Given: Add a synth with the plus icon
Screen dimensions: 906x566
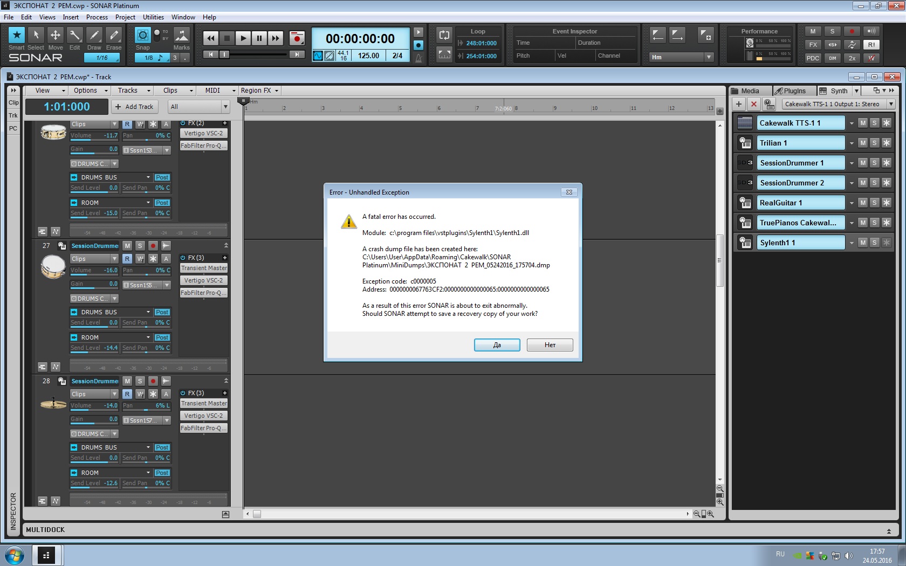Looking at the screenshot, I should [739, 104].
